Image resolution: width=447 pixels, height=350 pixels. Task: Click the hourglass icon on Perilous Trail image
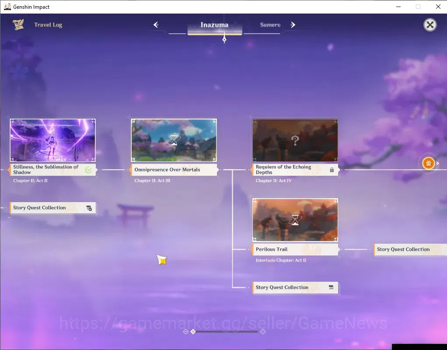(x=295, y=220)
